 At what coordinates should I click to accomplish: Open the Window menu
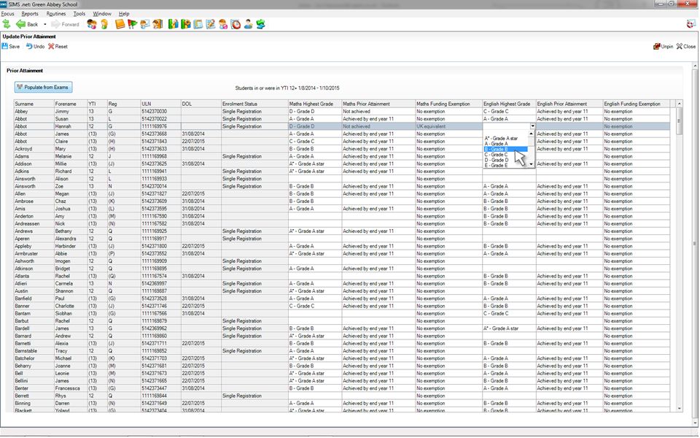coord(102,14)
